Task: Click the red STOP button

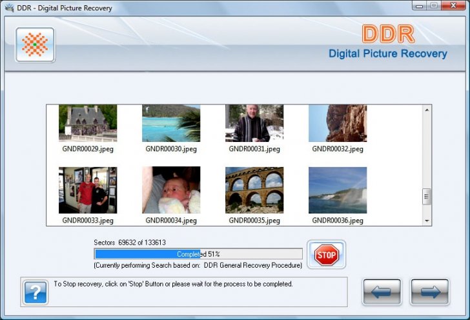Action: [327, 255]
